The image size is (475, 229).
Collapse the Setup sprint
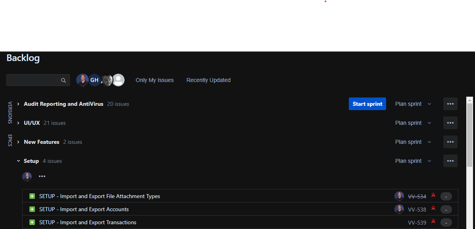pyautogui.click(x=18, y=161)
